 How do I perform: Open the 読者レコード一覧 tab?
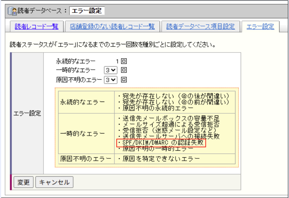coord(36,26)
